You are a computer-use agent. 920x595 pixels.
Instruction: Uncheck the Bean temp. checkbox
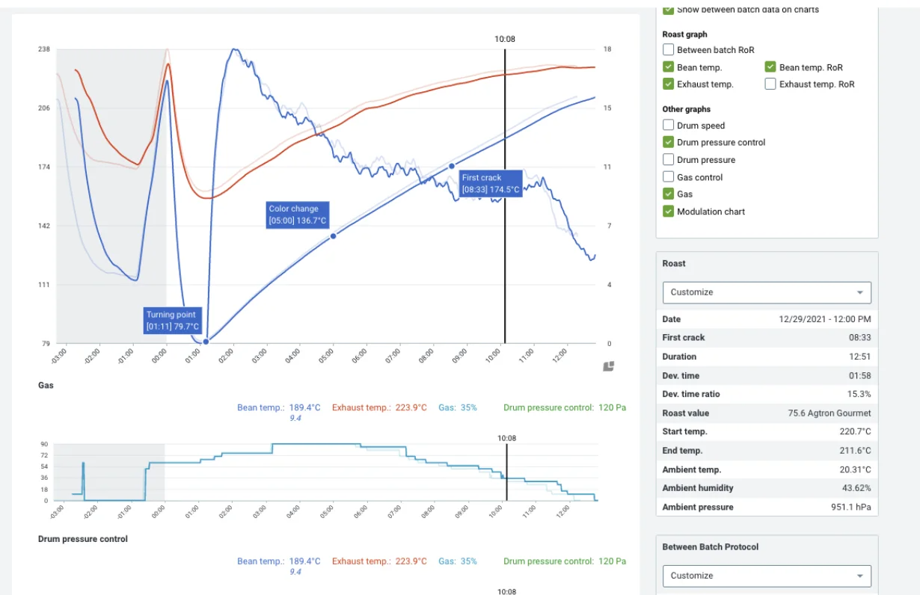pyautogui.click(x=669, y=67)
